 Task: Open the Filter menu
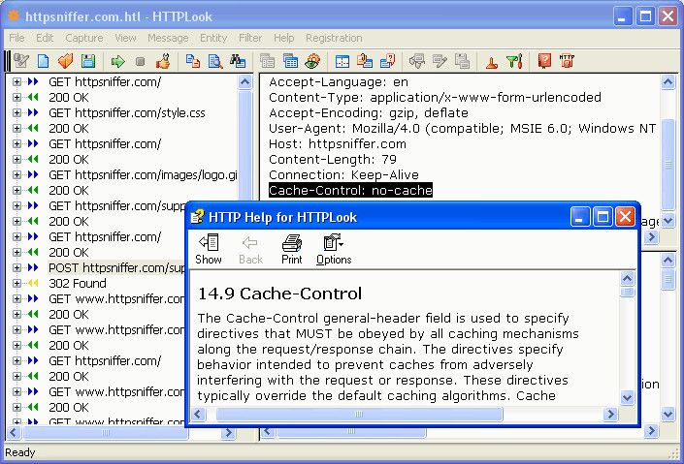coord(250,38)
